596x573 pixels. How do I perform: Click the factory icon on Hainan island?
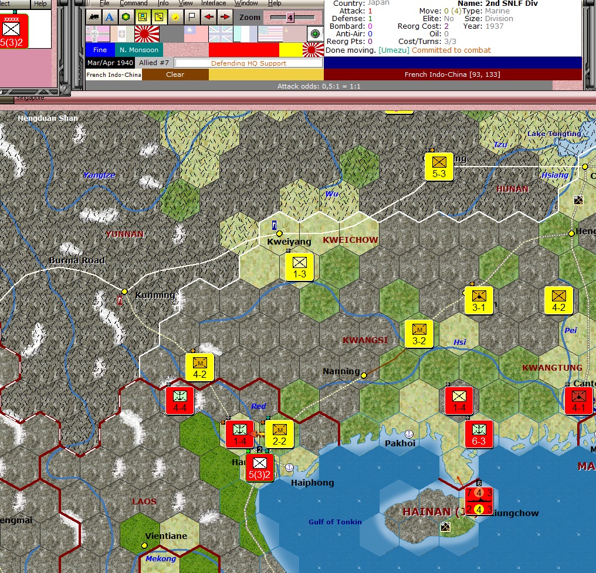point(445,527)
